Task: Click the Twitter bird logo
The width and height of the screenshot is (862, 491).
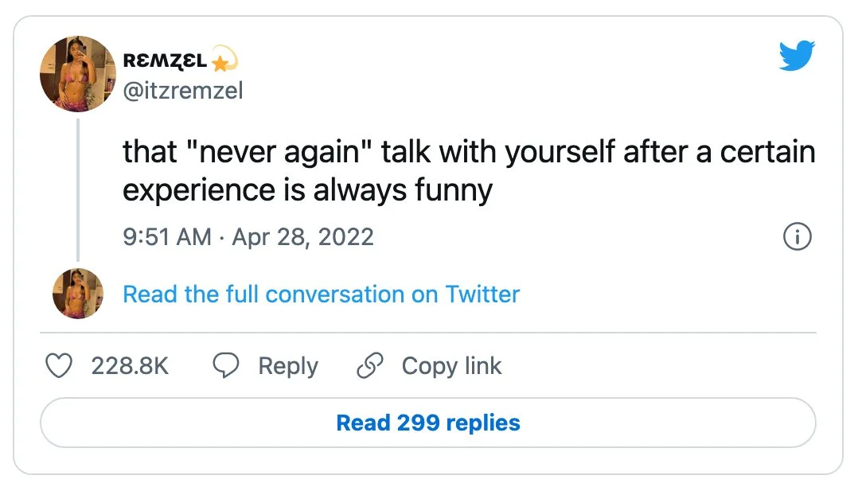Action: click(798, 56)
